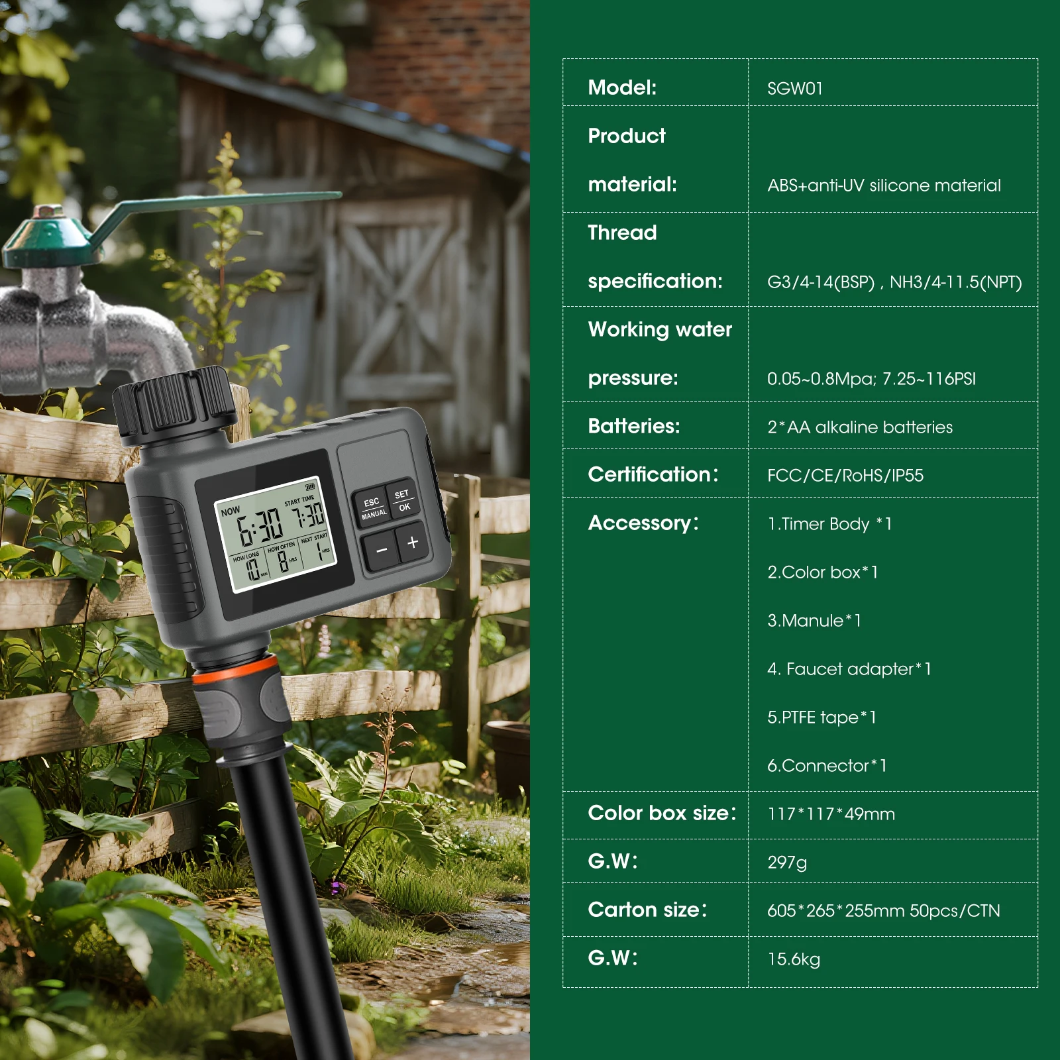This screenshot has width=1060, height=1060.
Task: Click the NEXT START value on the LCD
Action: [x=319, y=551]
